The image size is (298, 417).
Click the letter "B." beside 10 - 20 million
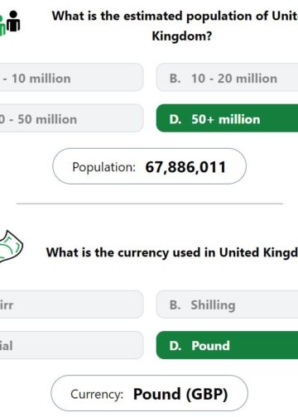pos(175,79)
